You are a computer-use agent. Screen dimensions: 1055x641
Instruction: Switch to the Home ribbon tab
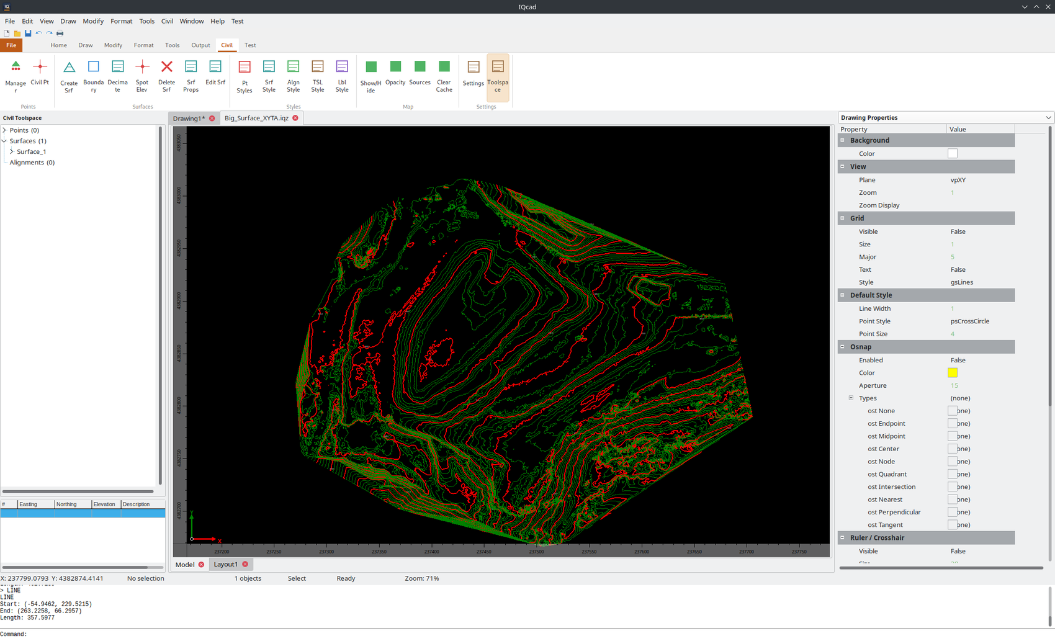(58, 45)
